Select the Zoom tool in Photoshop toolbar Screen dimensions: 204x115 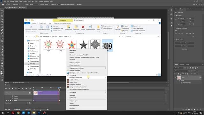[x=2, y=66]
